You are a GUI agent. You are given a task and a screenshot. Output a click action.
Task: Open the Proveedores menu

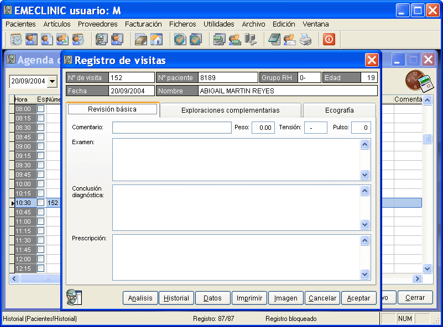pos(98,24)
